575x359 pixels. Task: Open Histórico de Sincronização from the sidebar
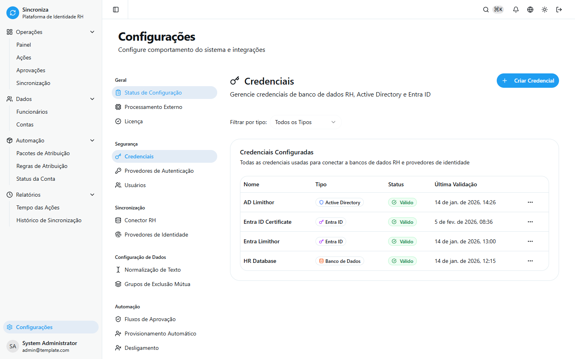[49, 220]
